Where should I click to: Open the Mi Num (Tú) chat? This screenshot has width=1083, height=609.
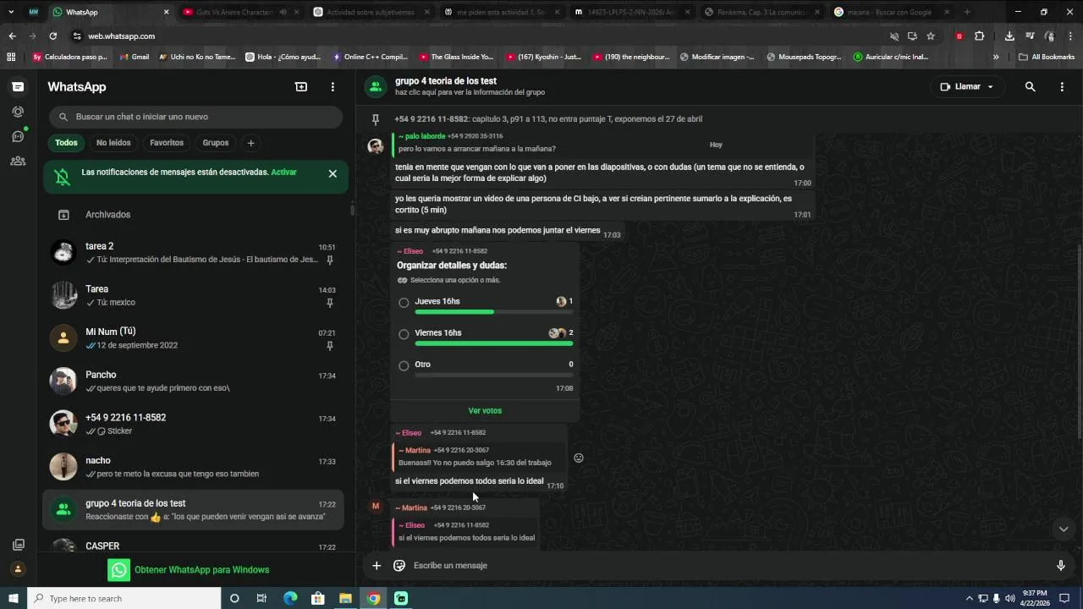195,338
